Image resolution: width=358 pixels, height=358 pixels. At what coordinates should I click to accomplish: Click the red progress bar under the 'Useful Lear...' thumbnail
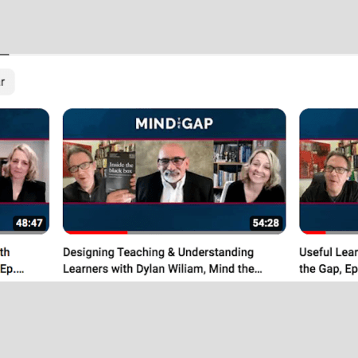pyautogui.click(x=314, y=232)
